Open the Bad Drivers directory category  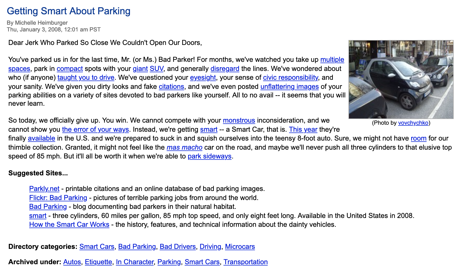click(178, 247)
